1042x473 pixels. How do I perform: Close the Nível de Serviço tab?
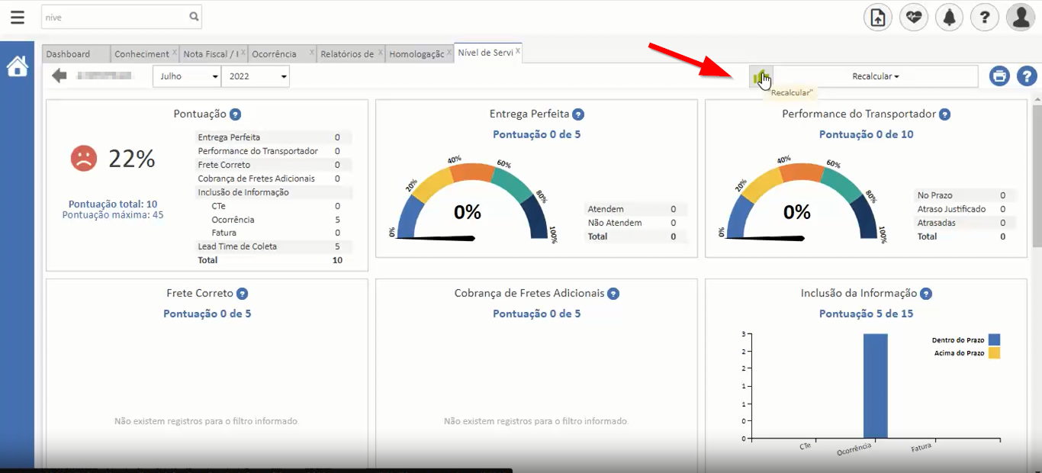tap(518, 51)
